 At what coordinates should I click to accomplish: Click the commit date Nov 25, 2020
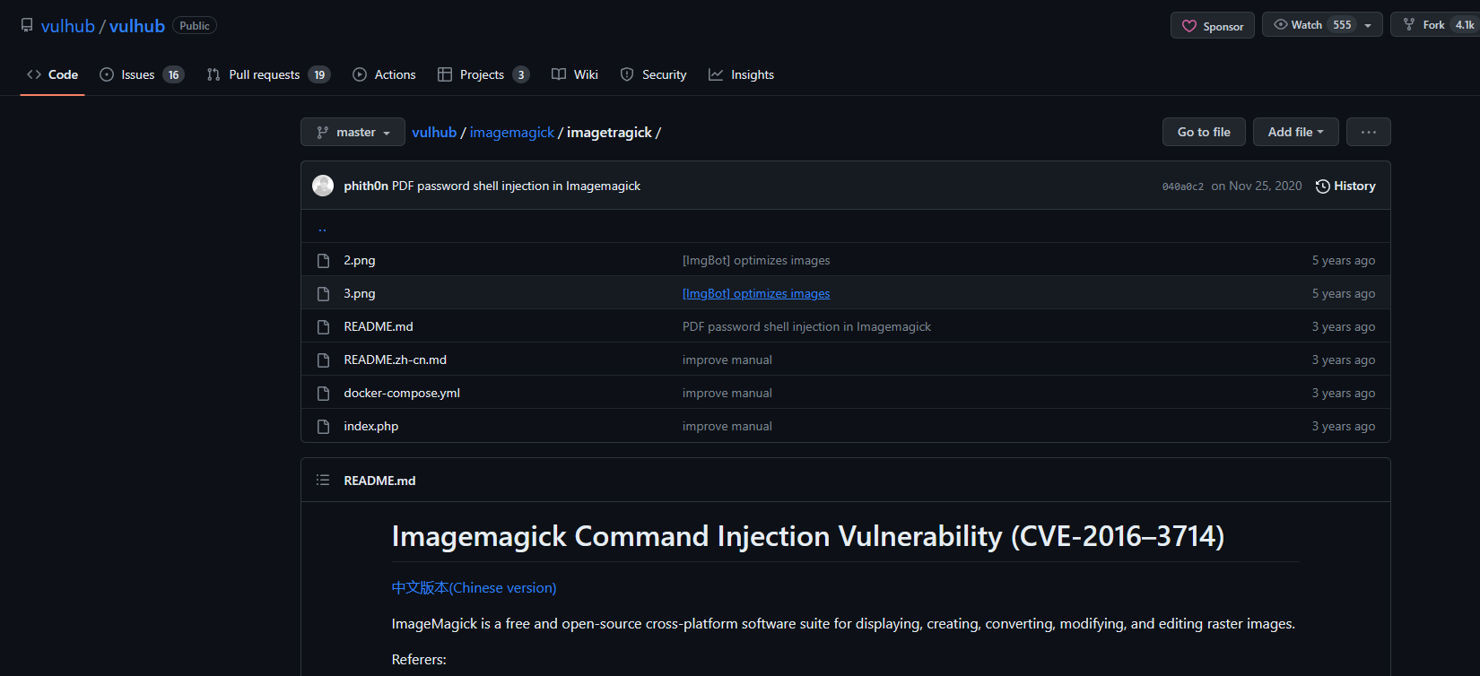[x=1257, y=186]
